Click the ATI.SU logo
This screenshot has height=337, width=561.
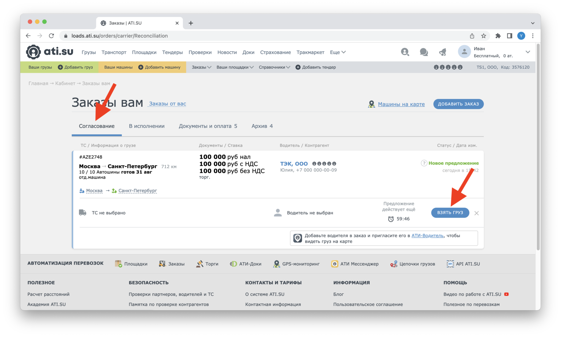pos(50,52)
